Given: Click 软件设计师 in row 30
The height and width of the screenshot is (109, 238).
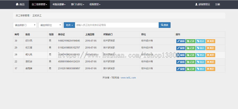Looking at the screenshot, I should [147, 41].
